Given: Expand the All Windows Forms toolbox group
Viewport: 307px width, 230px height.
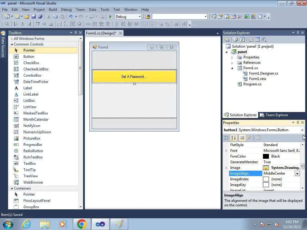Looking at the screenshot, I should [x=12, y=39].
